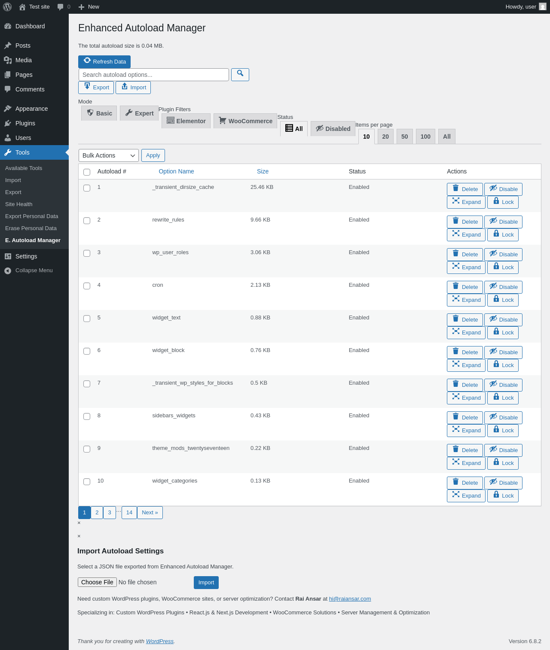Show All items per page
The width and height of the screenshot is (550, 650).
point(447,137)
